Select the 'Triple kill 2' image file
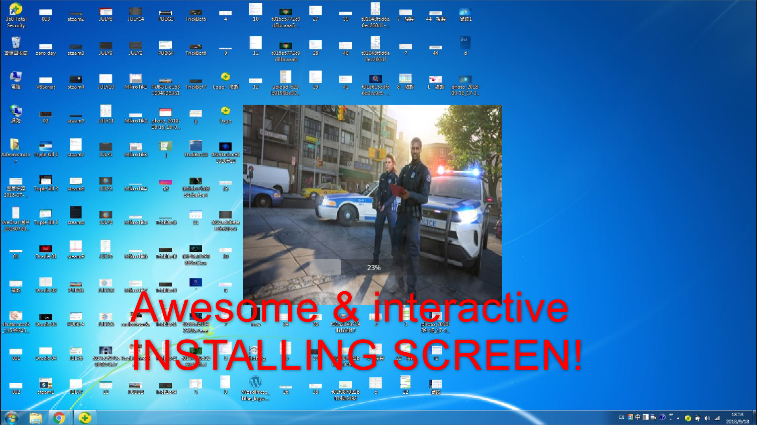The height and width of the screenshot is (425, 757). 46,183
